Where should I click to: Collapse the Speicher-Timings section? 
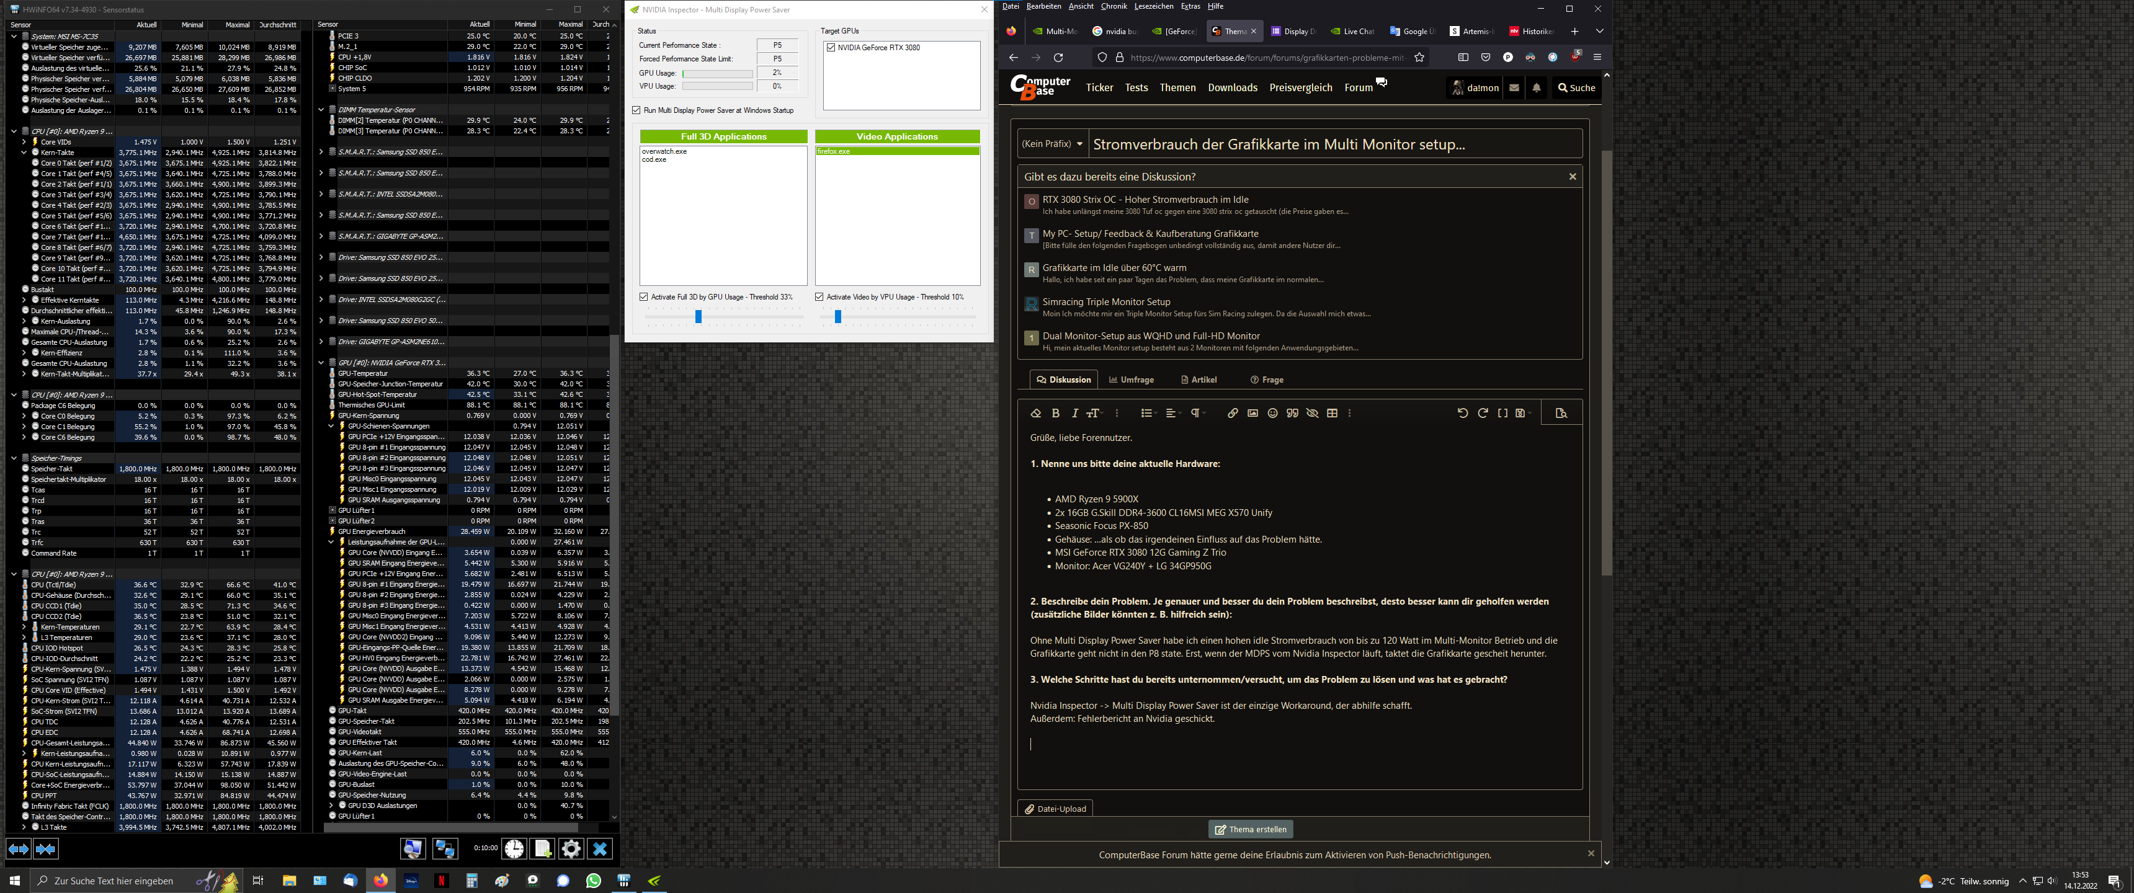[14, 458]
